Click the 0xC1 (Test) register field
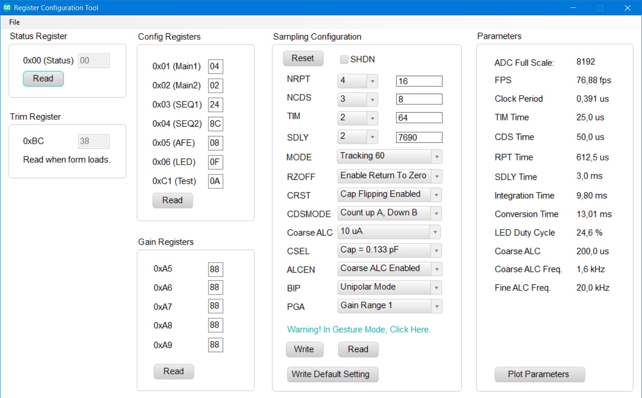 [215, 181]
